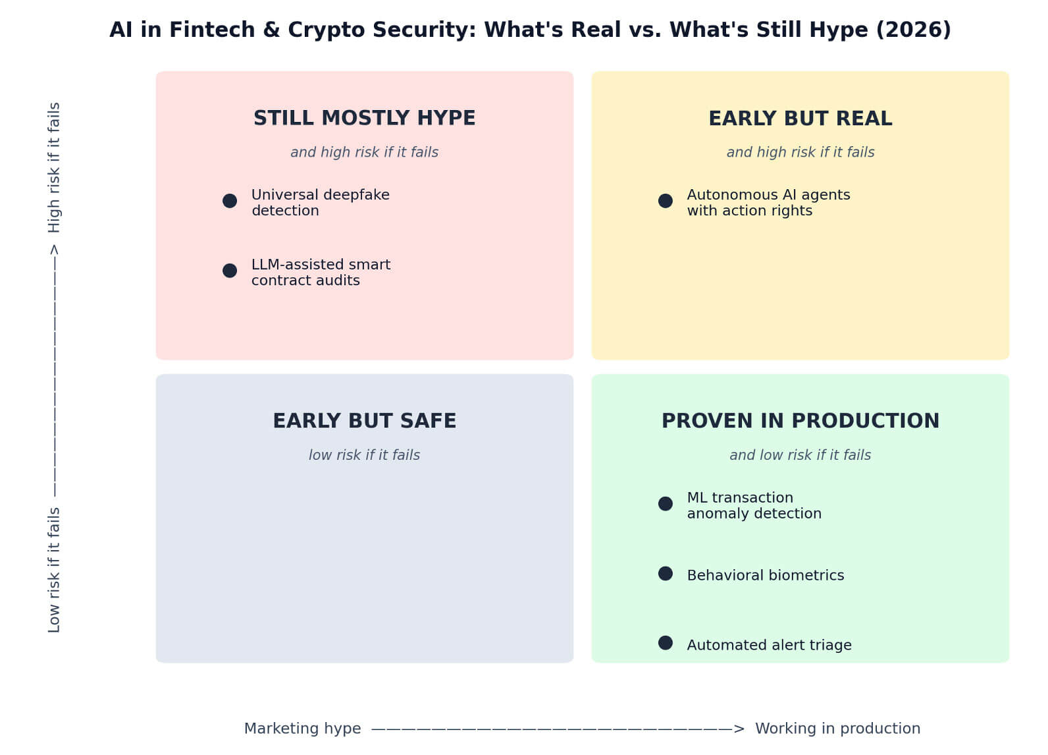Select the bullet for Autonomous AI agents
The height and width of the screenshot is (755, 1048).
click(666, 201)
